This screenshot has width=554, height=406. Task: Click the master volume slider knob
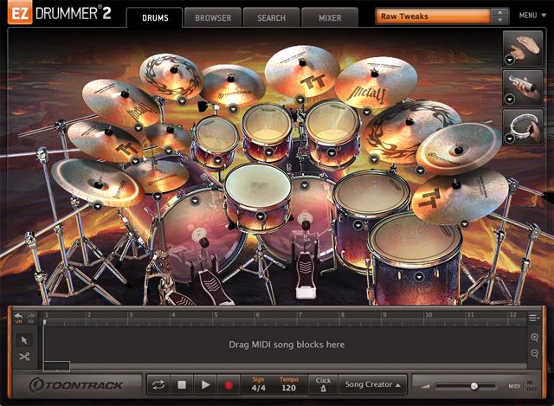tap(473, 385)
